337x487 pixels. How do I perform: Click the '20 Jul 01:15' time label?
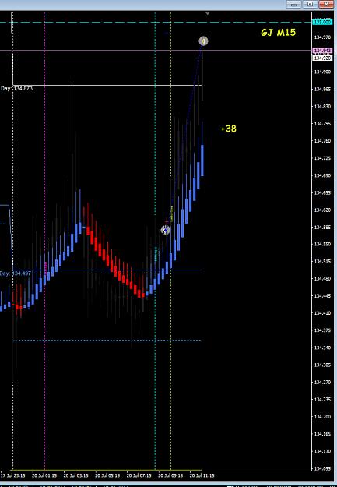pyautogui.click(x=44, y=475)
